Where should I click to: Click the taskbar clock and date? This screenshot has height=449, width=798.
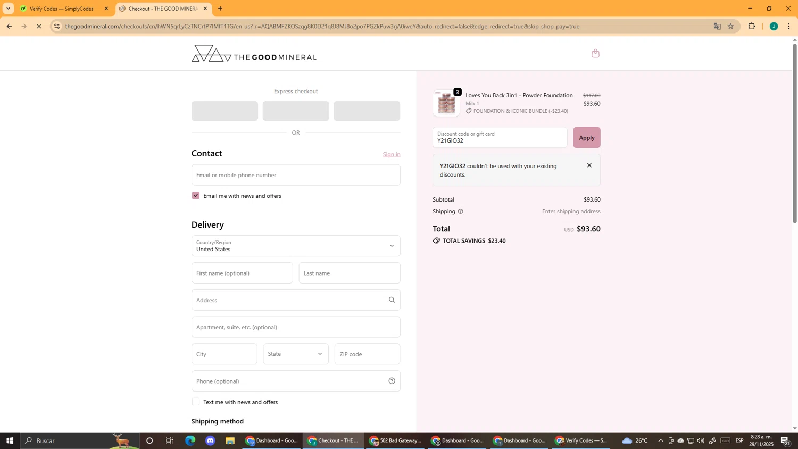tap(761, 440)
